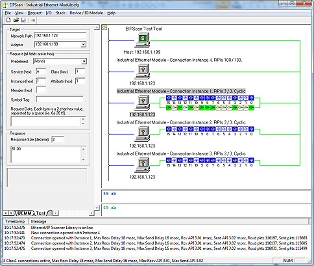
Task: Click input bit 10 of Connection Instance 3
Action: coord(196,160)
